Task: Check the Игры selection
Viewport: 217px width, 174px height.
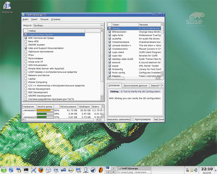Action: 26,55
